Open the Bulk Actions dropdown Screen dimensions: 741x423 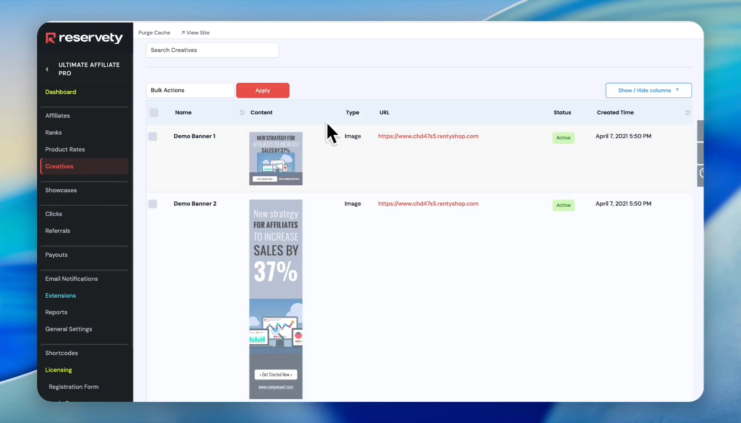pyautogui.click(x=190, y=90)
